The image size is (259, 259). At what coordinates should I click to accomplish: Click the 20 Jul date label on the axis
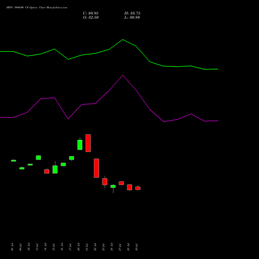point(79,247)
